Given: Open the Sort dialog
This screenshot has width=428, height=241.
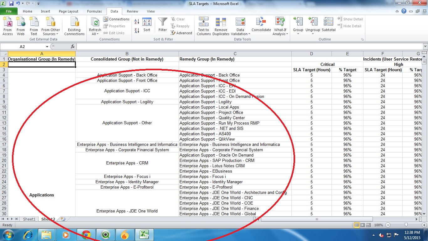Looking at the screenshot, I should coord(147,25).
